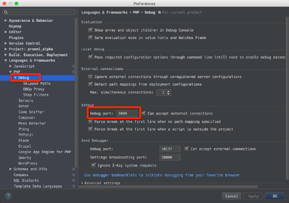Viewport: 289px width, 203px height.
Task: Click project-level icon beside SQL Dialects
Action: pos(74,180)
